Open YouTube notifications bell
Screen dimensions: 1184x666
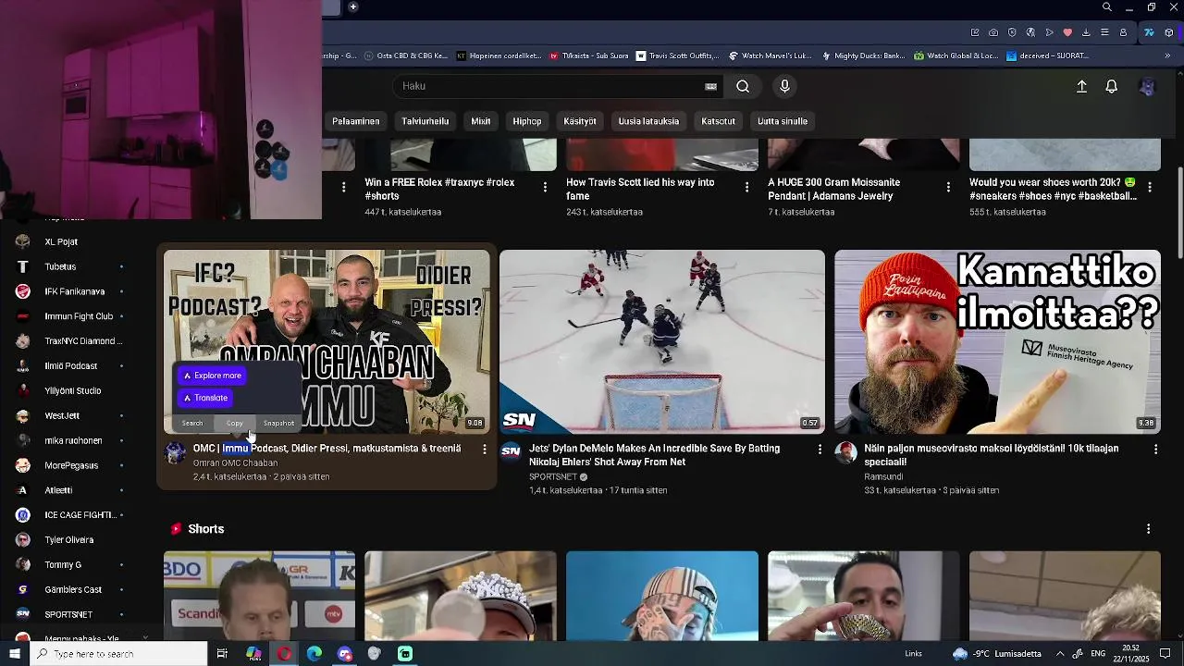(1112, 86)
